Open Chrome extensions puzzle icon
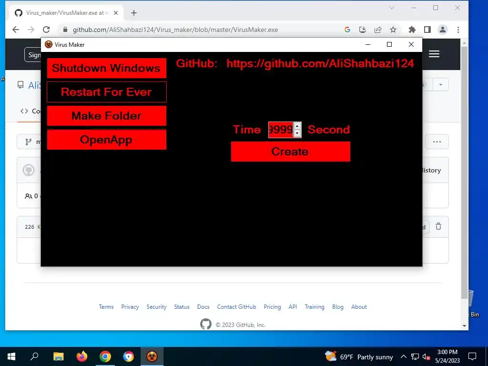This screenshot has width=488, height=366. [x=412, y=30]
